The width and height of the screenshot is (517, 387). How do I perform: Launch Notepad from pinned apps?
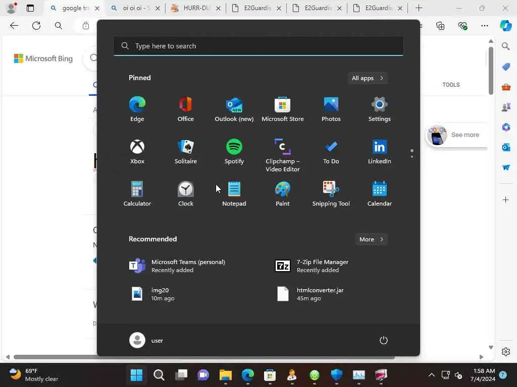coord(234,194)
